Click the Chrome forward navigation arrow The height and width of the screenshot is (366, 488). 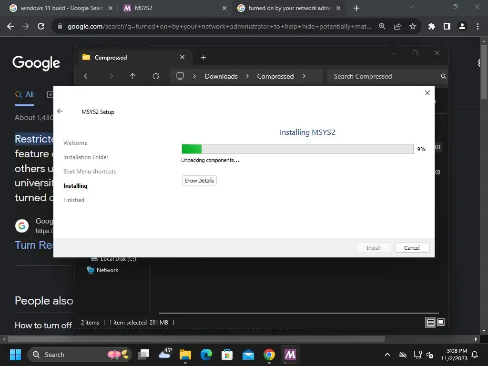click(26, 27)
